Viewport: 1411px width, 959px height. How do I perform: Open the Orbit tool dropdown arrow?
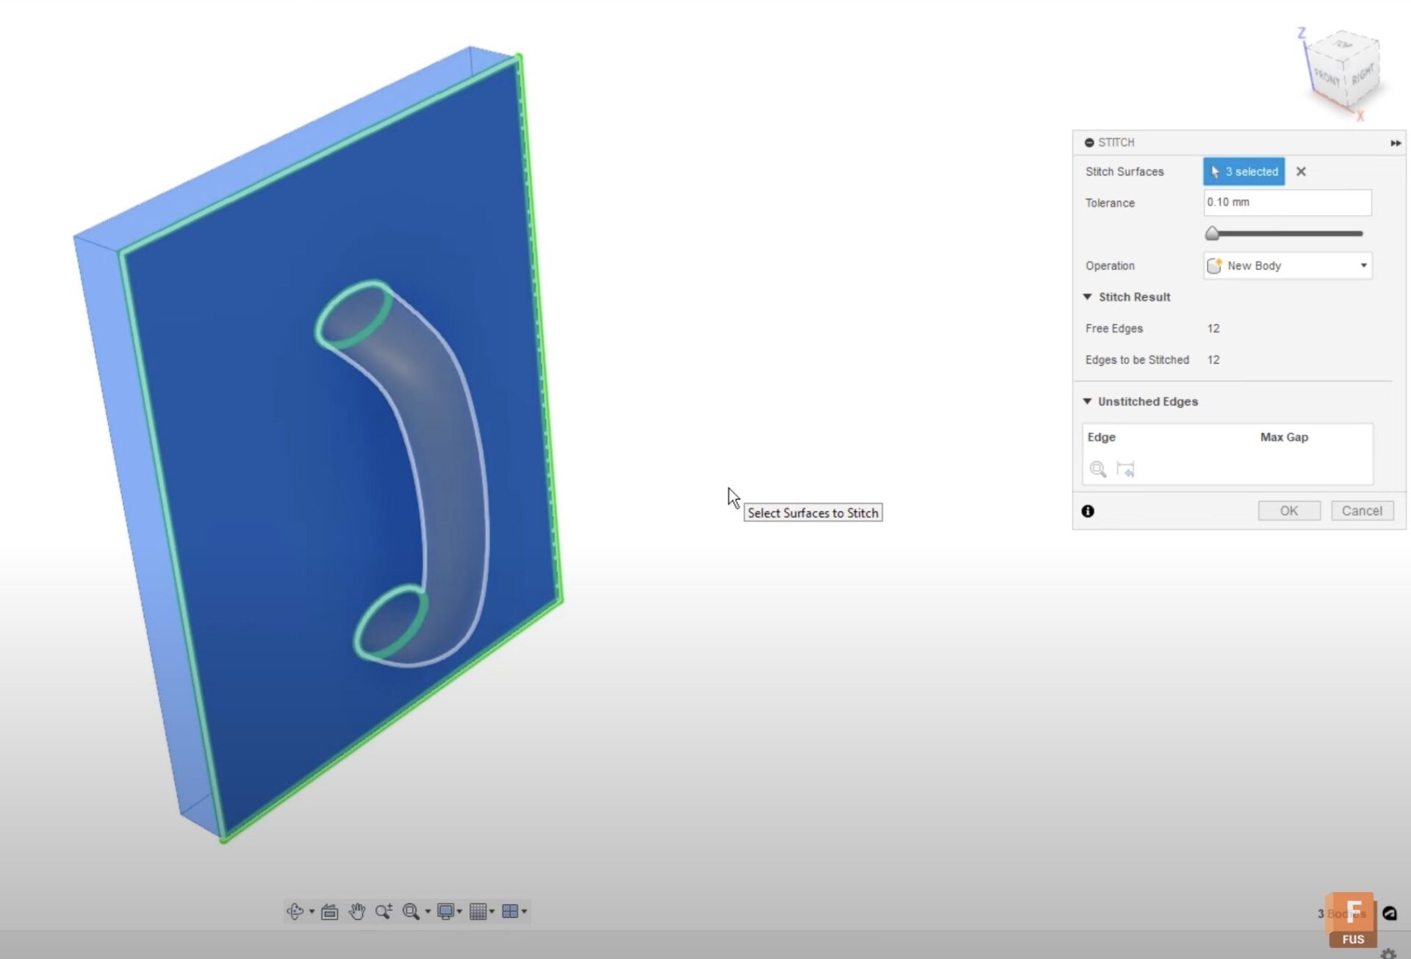click(x=312, y=911)
